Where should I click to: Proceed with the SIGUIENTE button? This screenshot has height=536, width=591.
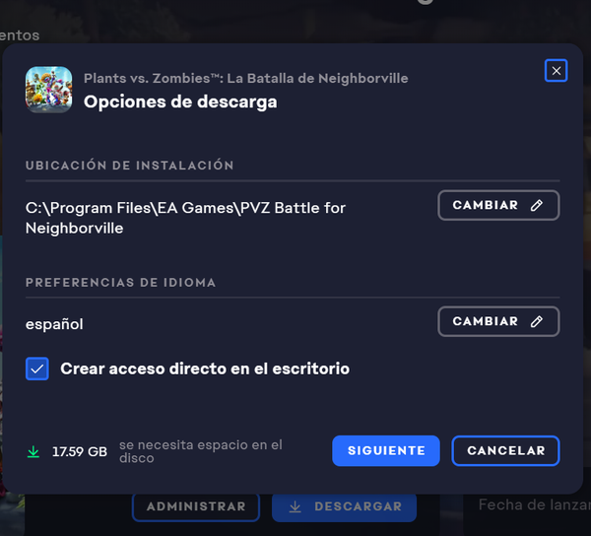point(386,451)
